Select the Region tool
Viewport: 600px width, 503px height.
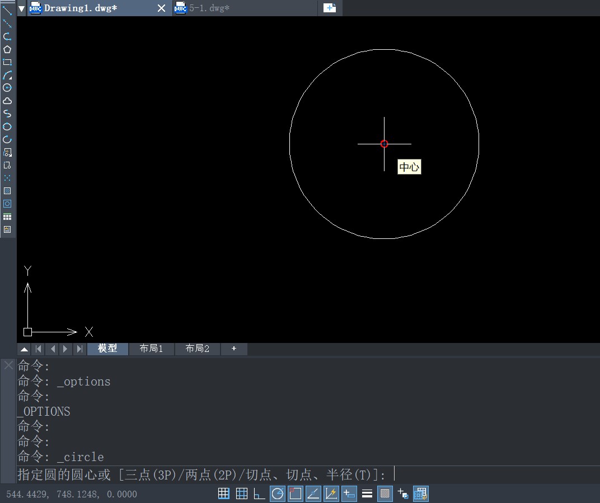tap(7, 204)
